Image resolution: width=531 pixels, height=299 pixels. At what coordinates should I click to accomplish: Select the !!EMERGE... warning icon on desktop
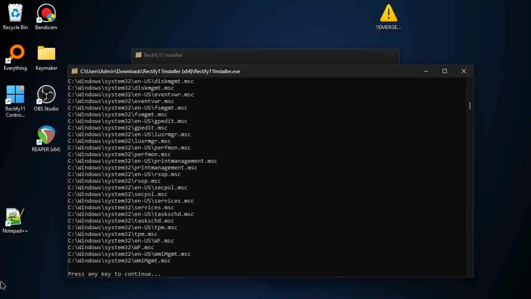pyautogui.click(x=388, y=17)
